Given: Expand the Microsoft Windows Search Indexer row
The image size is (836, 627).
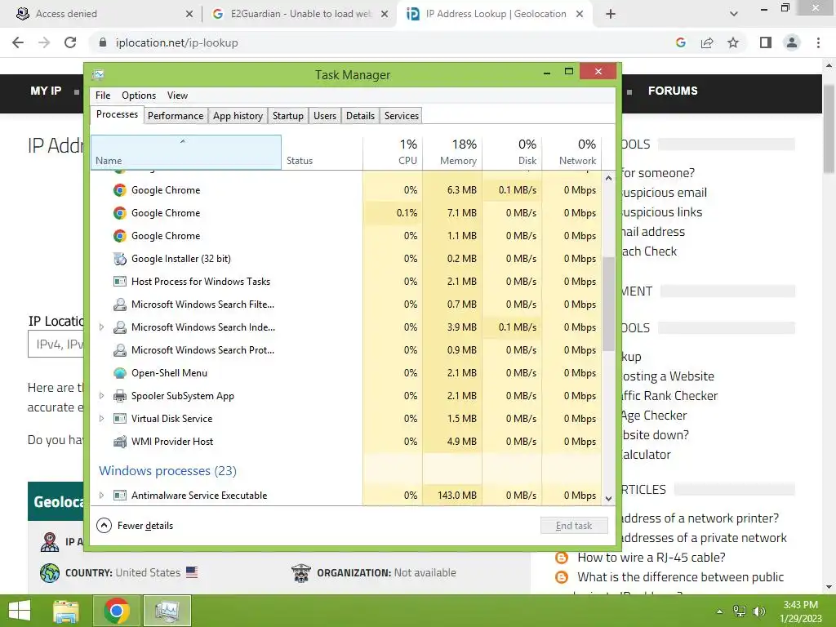Looking at the screenshot, I should click(x=101, y=327).
